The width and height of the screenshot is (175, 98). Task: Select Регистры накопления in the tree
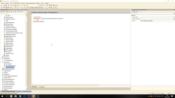tap(9, 83)
